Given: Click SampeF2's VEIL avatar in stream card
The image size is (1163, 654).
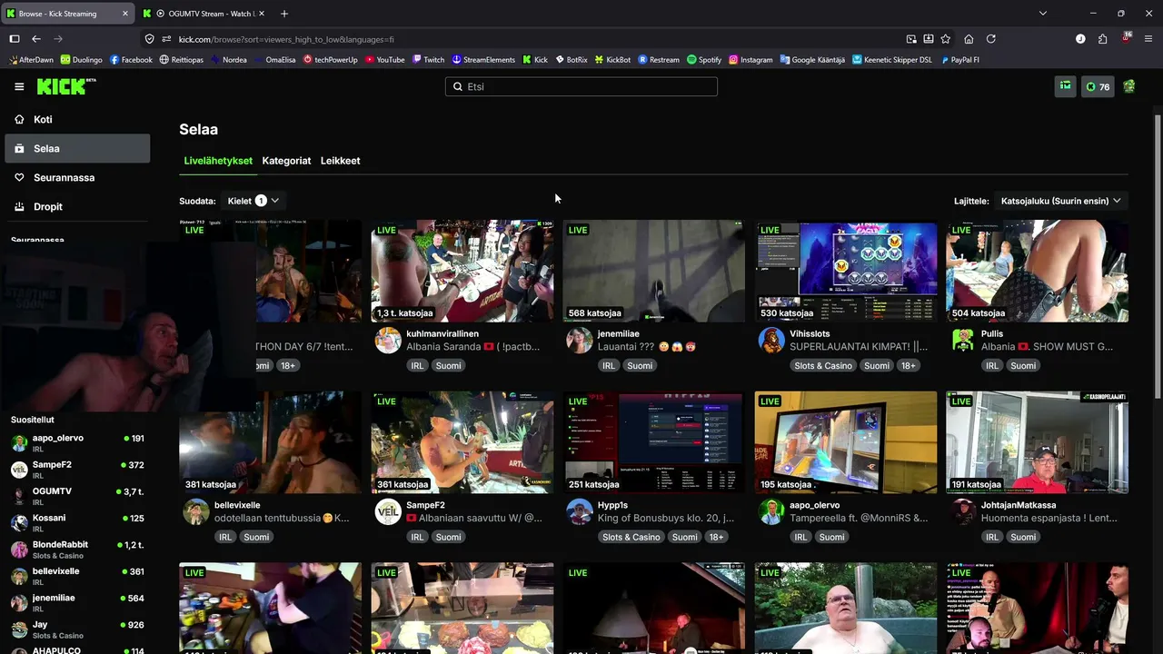Looking at the screenshot, I should coord(388,512).
